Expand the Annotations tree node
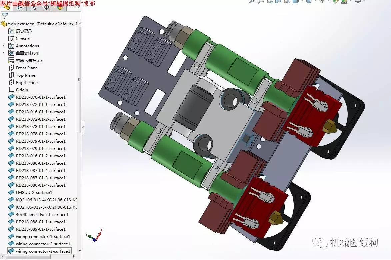 (3, 46)
